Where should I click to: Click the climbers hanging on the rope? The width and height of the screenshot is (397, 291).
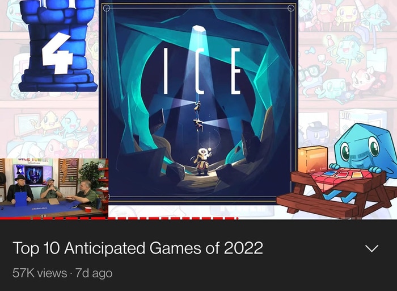pyautogui.click(x=198, y=116)
